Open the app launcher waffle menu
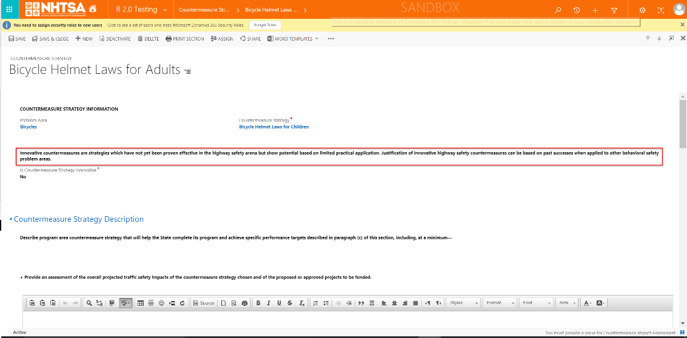Viewport: 687px width, 338px height. point(9,10)
